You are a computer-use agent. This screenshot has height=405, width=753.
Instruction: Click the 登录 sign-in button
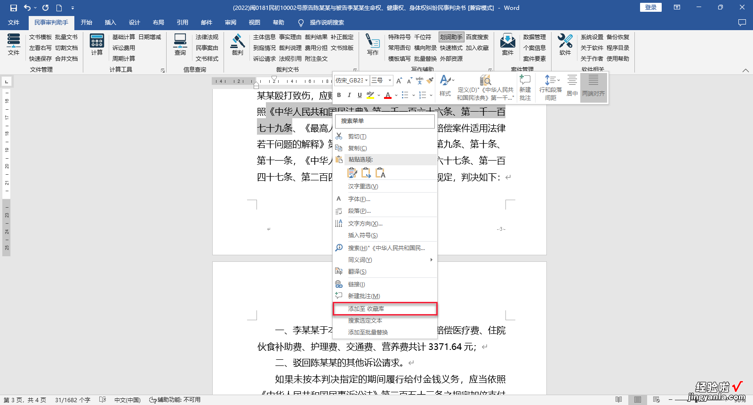tap(651, 8)
